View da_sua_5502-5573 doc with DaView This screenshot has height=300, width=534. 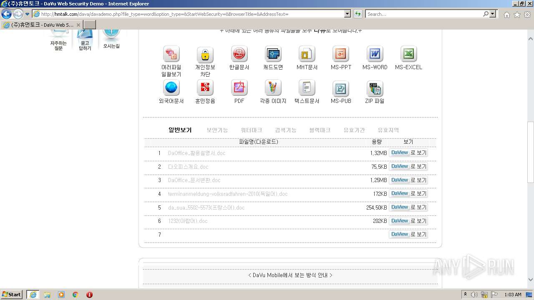408,207
